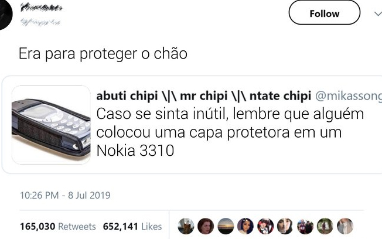Open the blurred author handle
382x239 pixels.
click(x=40, y=22)
